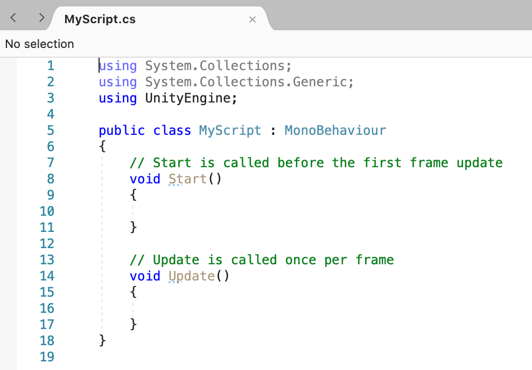Viewport: 532px width, 370px height.
Task: Click line number 5 in gutter
Action: 51,130
